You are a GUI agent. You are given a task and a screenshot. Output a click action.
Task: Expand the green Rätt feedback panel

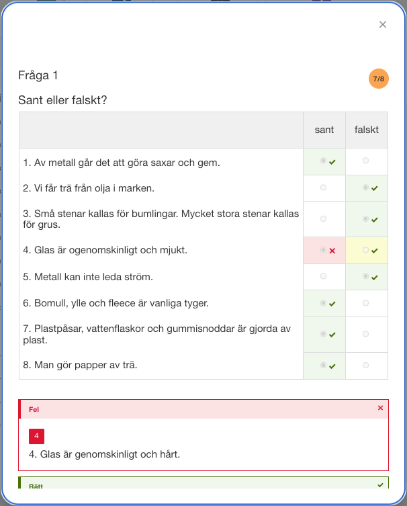203,482
